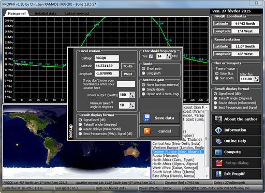
Task: Select Solar flux type of value
Action: (x=217, y=73)
